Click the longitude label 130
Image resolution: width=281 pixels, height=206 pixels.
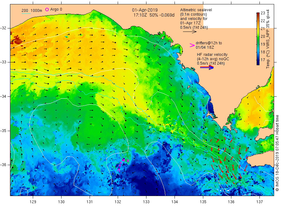pos(61,202)
